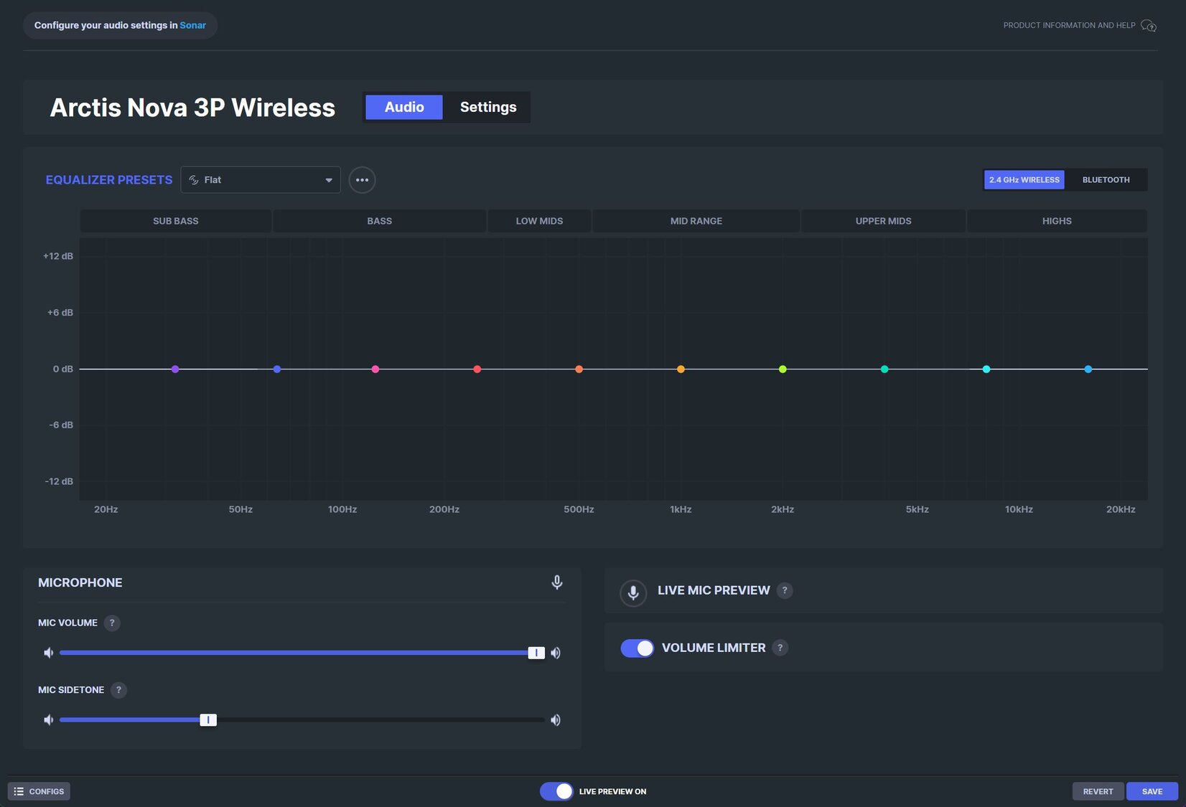Toggle the Volume Limiter switch
The image size is (1186, 807).
[637, 648]
